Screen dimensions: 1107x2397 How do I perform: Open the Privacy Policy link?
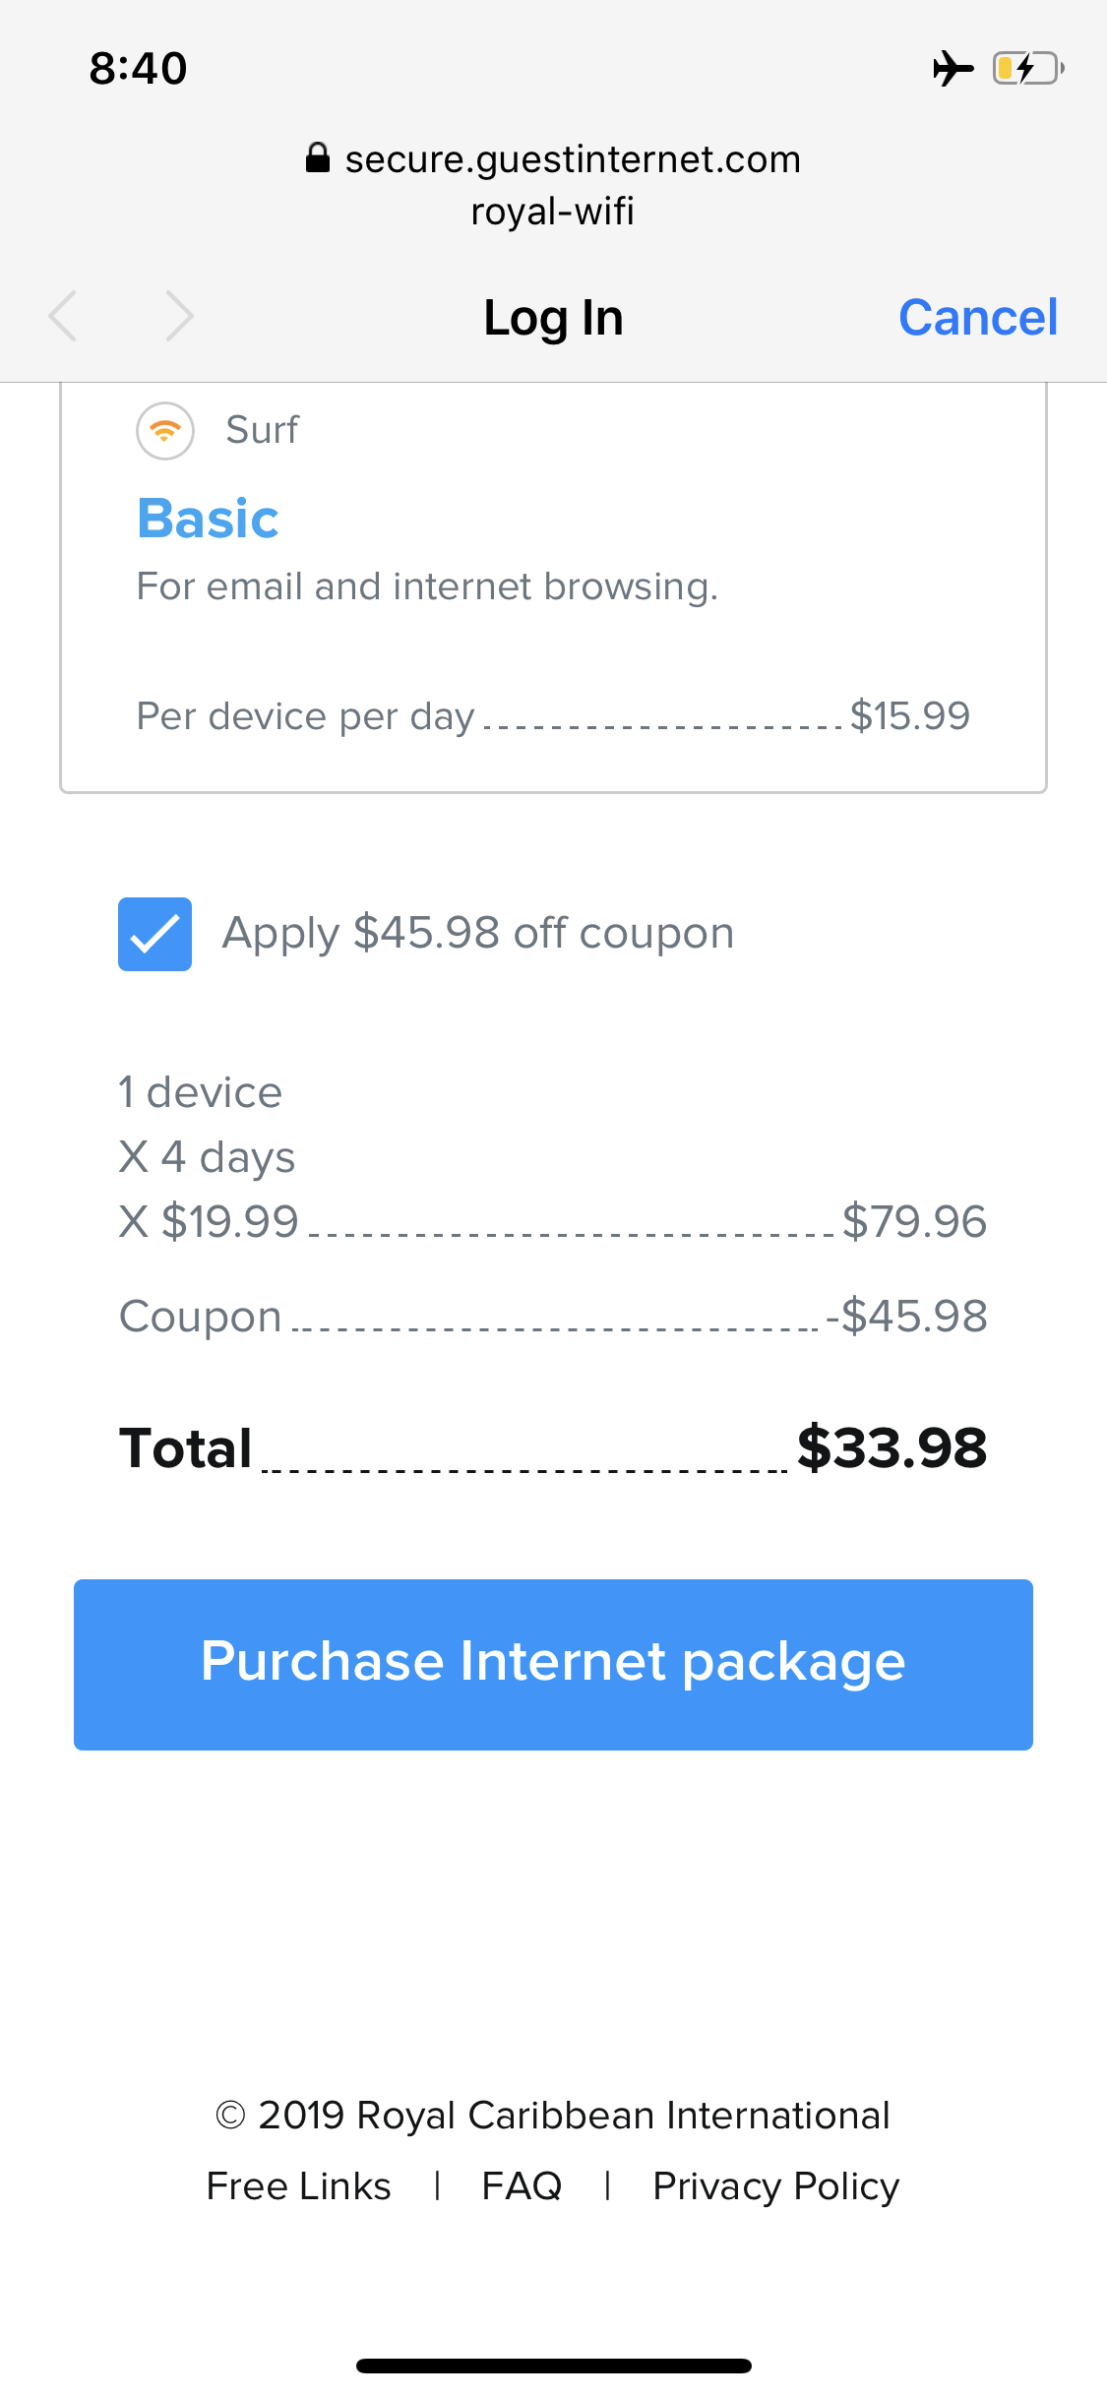coord(776,2186)
